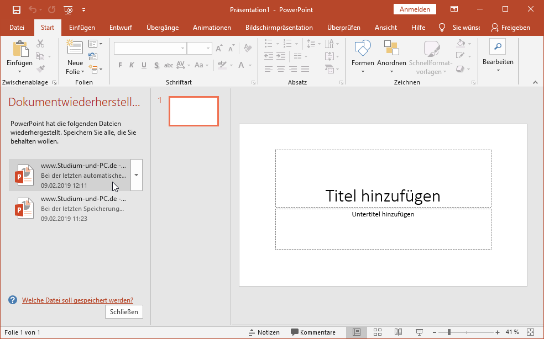
Task: Toggle strikethrough (abc) formatting
Action: coord(169,65)
